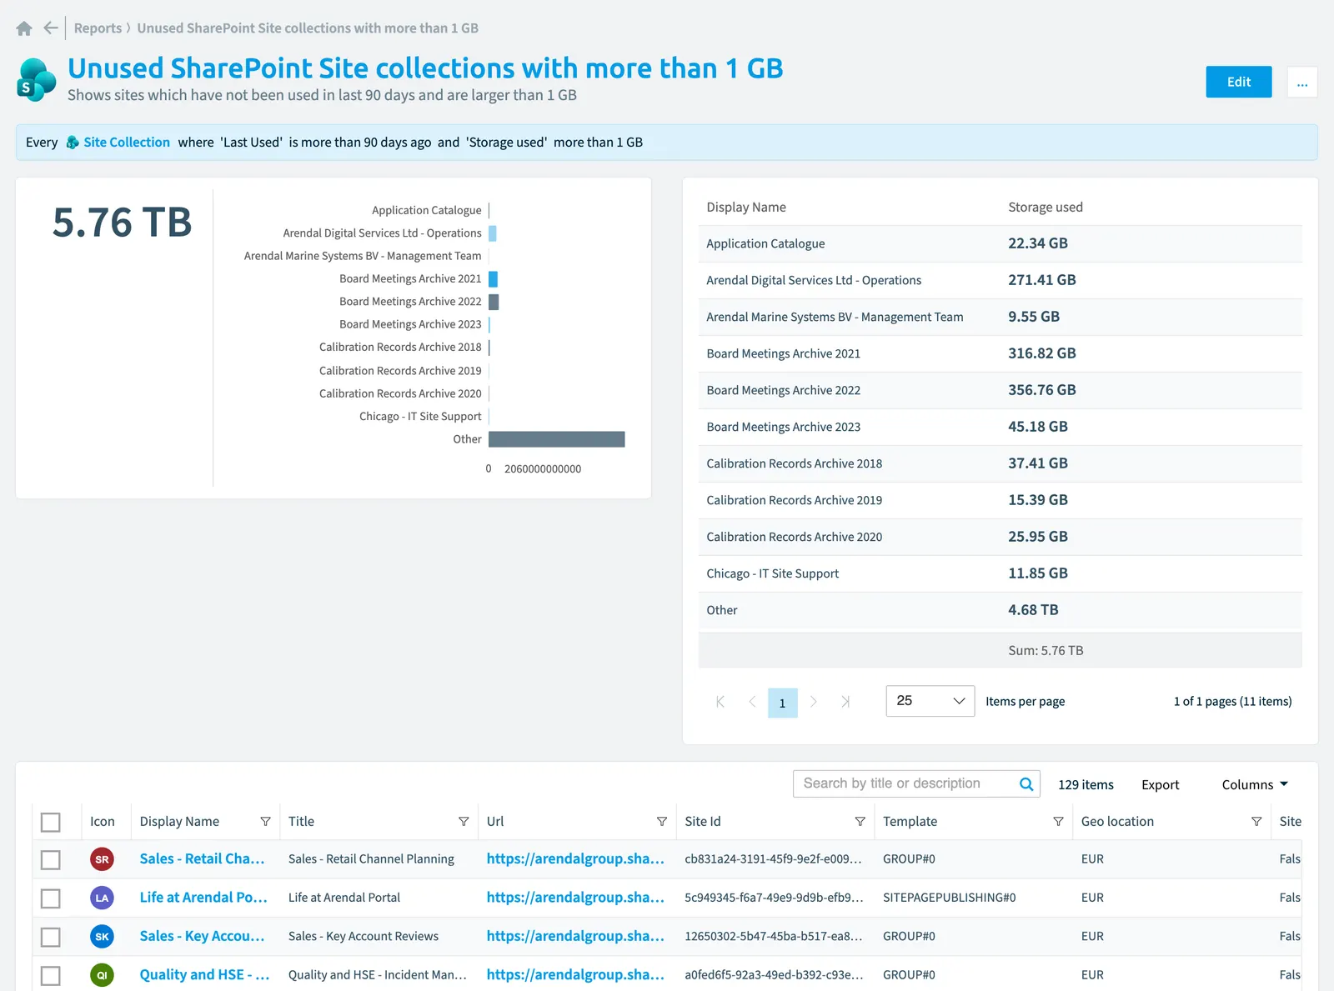Open the Sales - Retail Cha... link
The width and height of the screenshot is (1334, 991).
(x=202, y=859)
